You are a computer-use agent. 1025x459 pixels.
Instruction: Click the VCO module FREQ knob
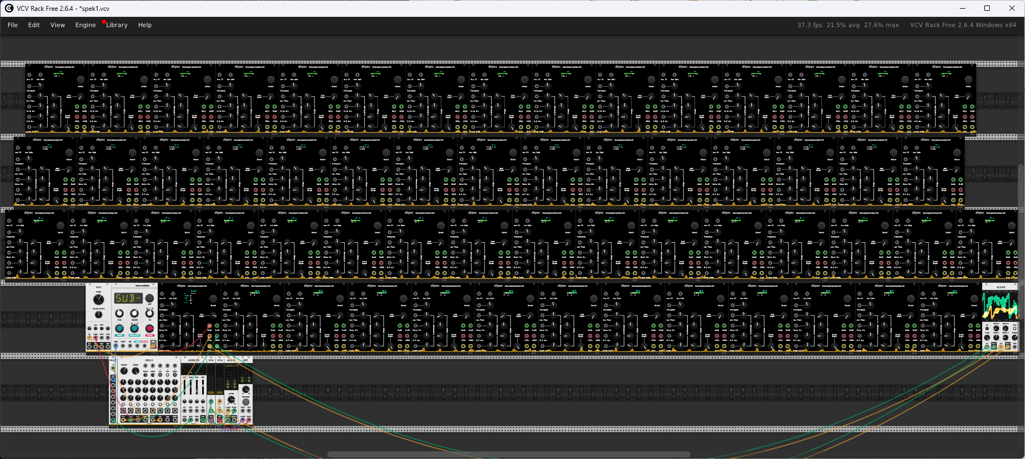(99, 299)
